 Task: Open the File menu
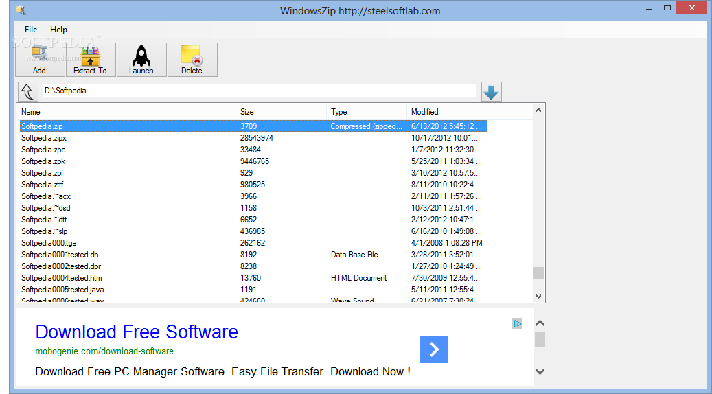31,30
